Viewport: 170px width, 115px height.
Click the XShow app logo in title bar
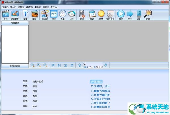coord(3,2)
